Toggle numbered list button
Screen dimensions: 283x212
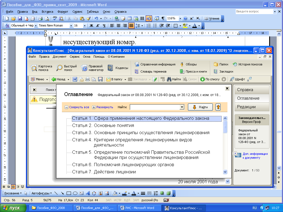[x=148, y=26]
